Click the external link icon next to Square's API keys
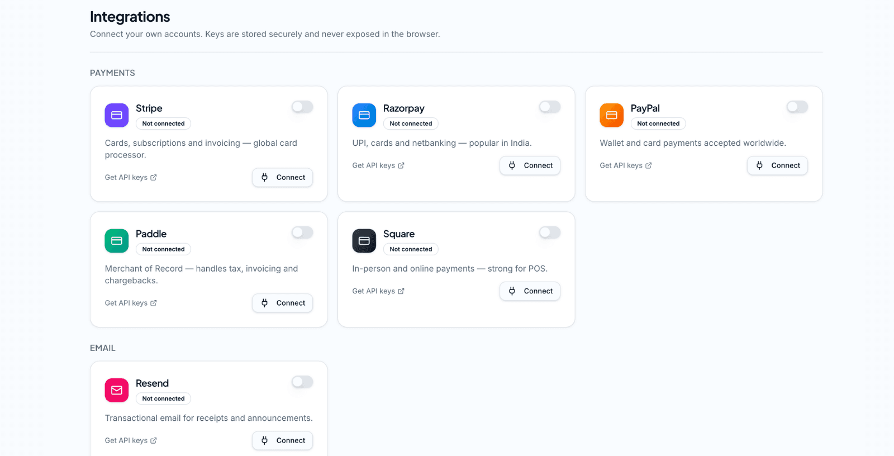 pos(402,291)
